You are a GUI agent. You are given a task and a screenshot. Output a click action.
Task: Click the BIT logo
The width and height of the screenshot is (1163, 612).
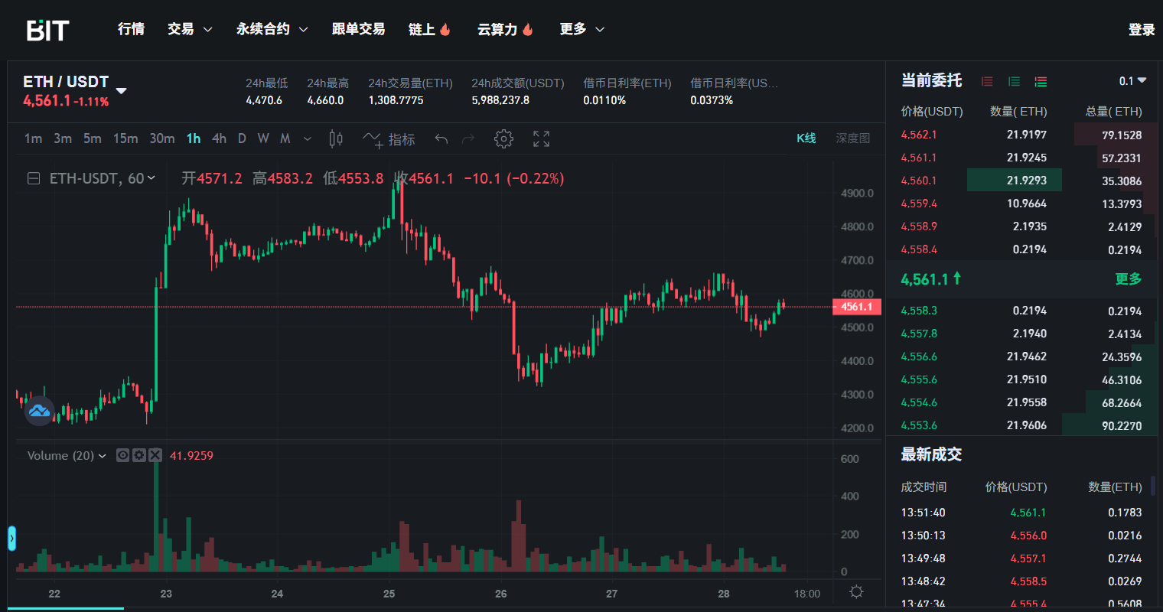(x=47, y=30)
